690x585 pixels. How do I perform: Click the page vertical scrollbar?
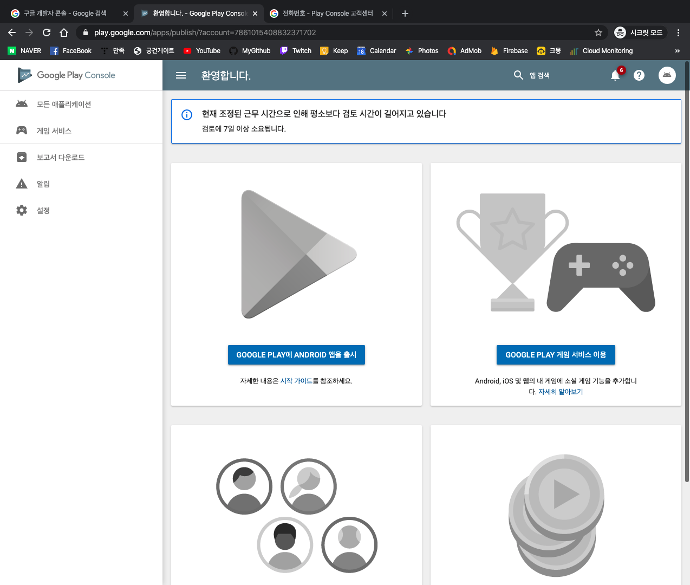687,271
